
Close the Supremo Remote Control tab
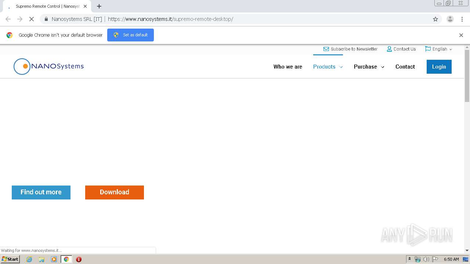tap(85, 6)
